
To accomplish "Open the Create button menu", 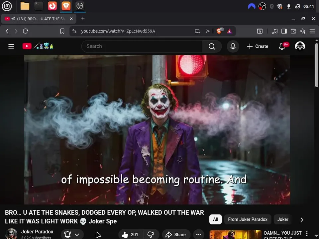I will [x=257, y=46].
